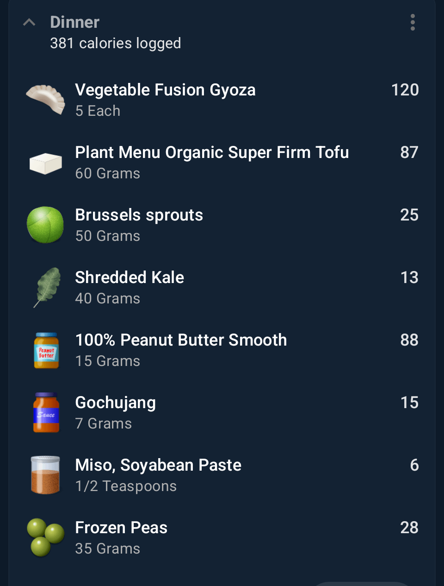Tap the gyoza dumpling icon
Viewport: 444px width, 586px height.
(45, 99)
